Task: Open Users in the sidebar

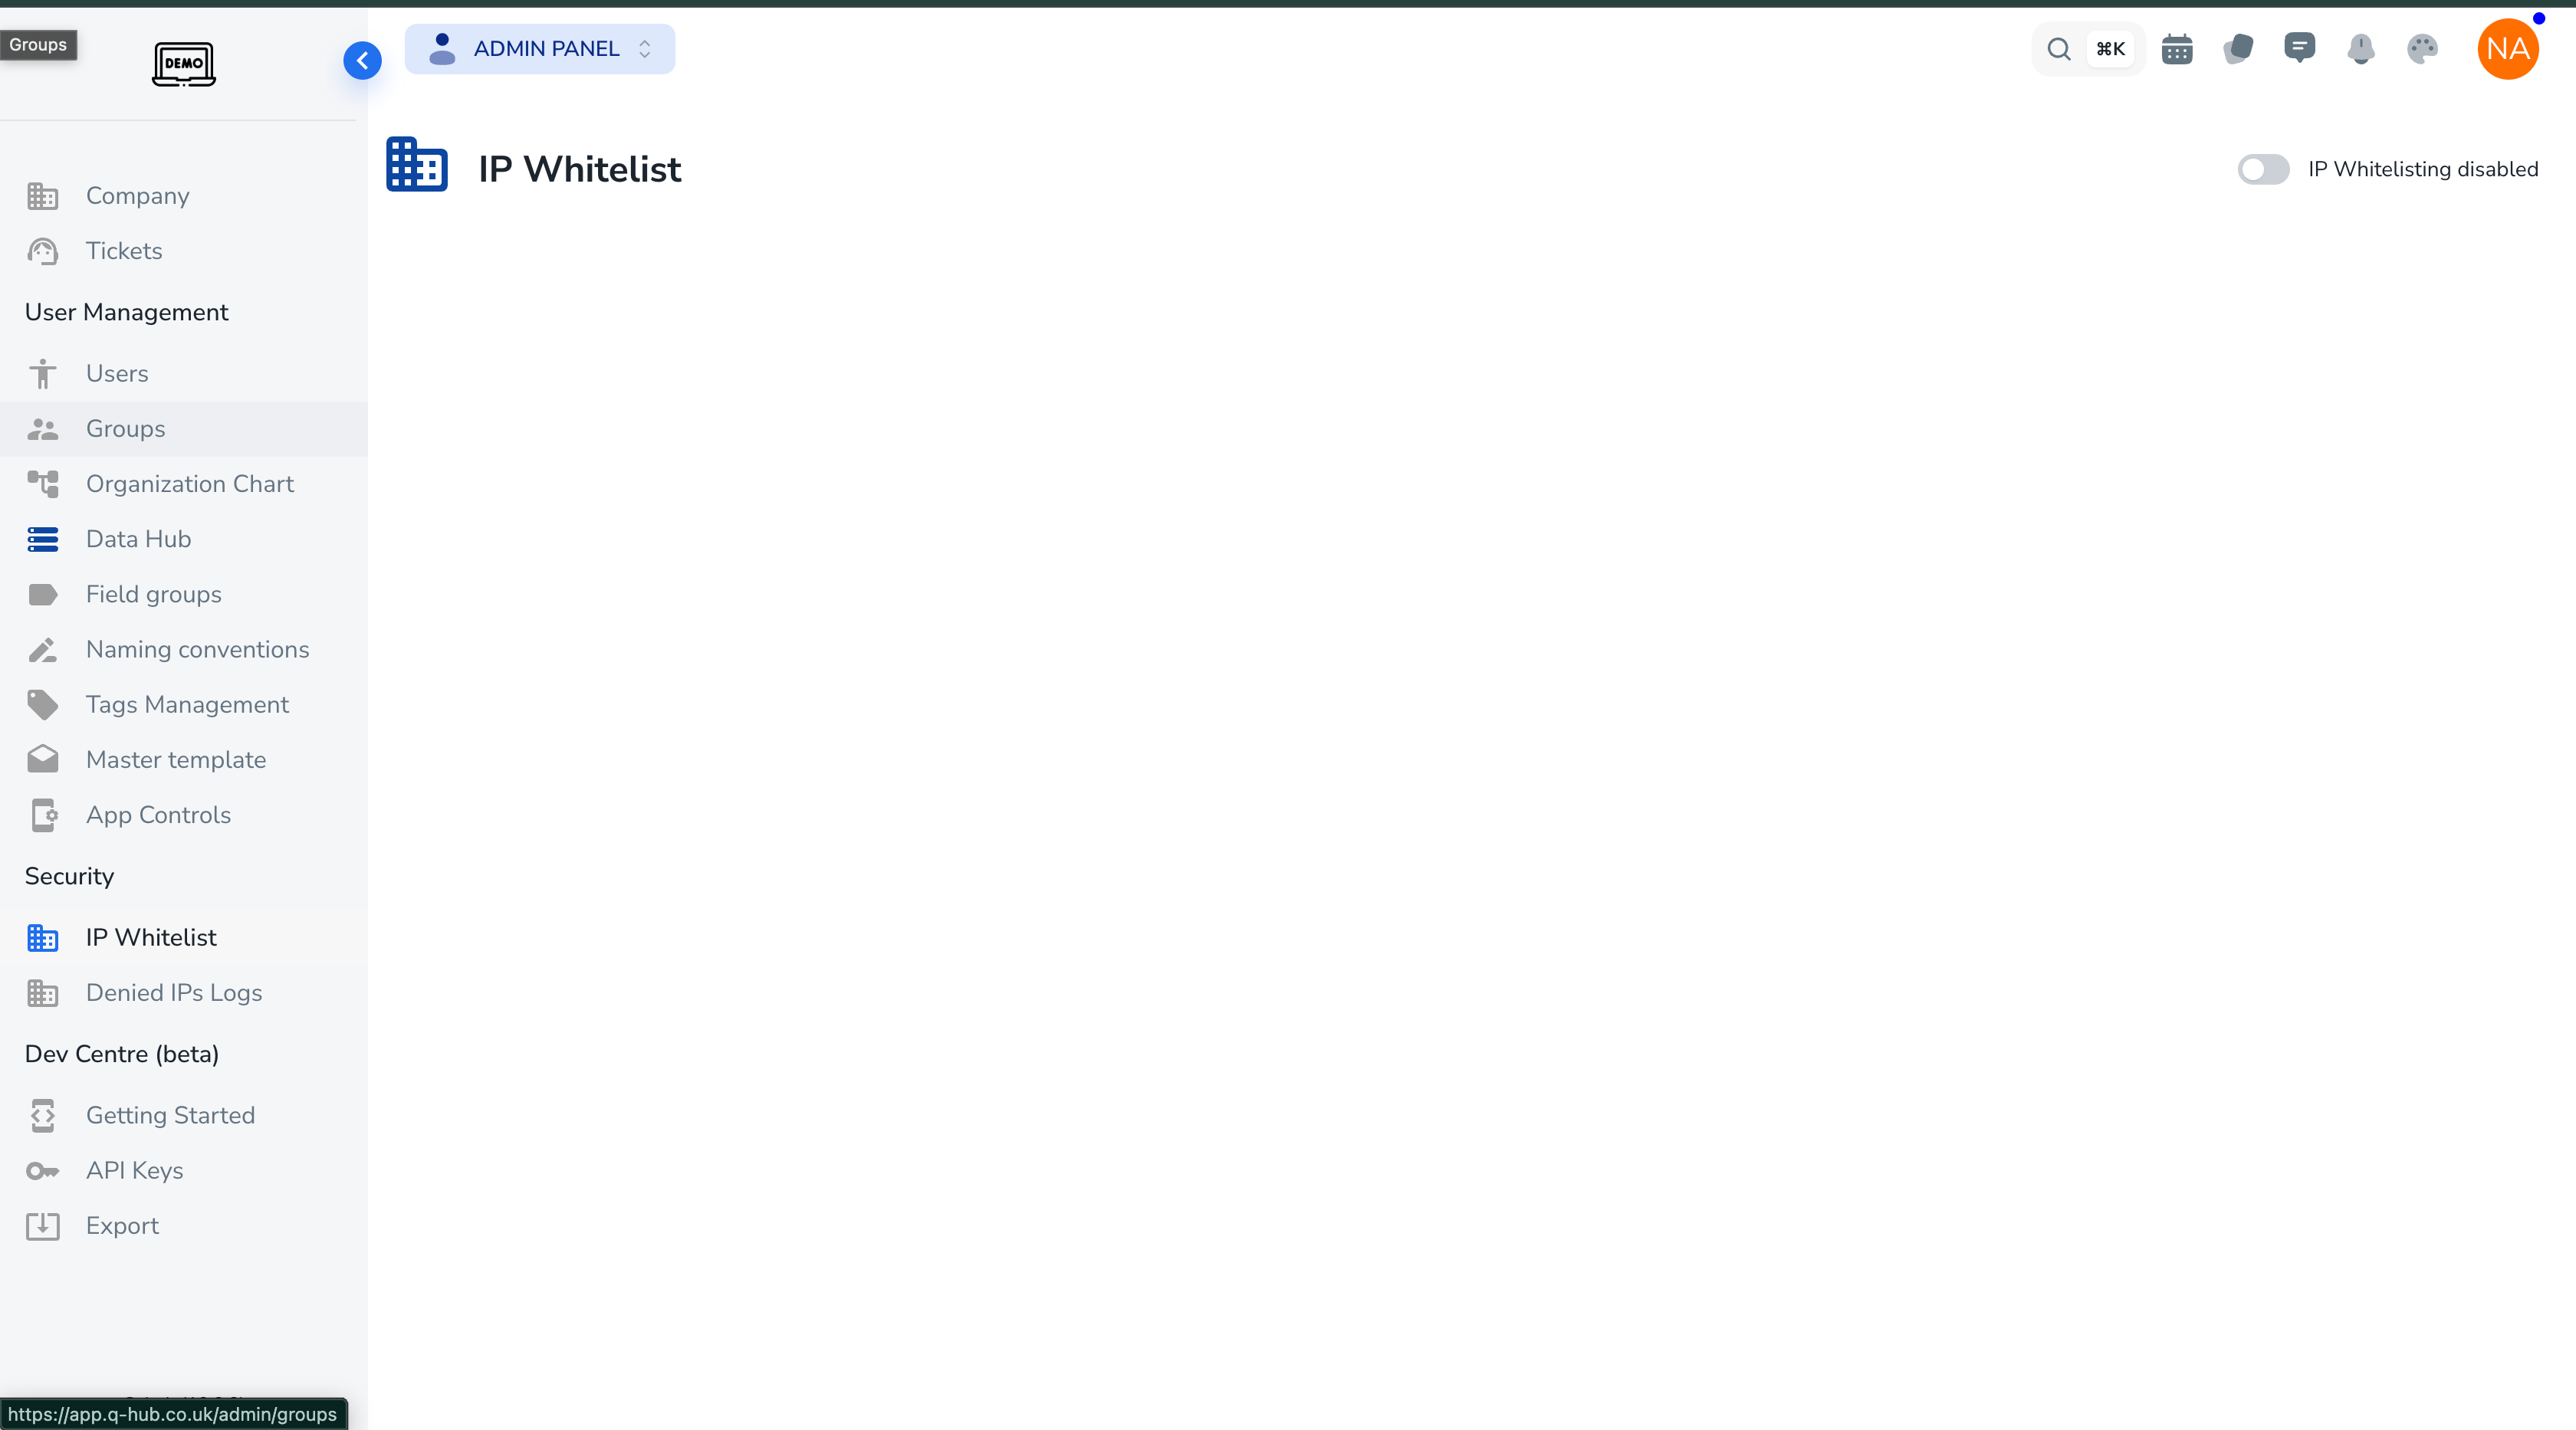Action: (x=184, y=374)
